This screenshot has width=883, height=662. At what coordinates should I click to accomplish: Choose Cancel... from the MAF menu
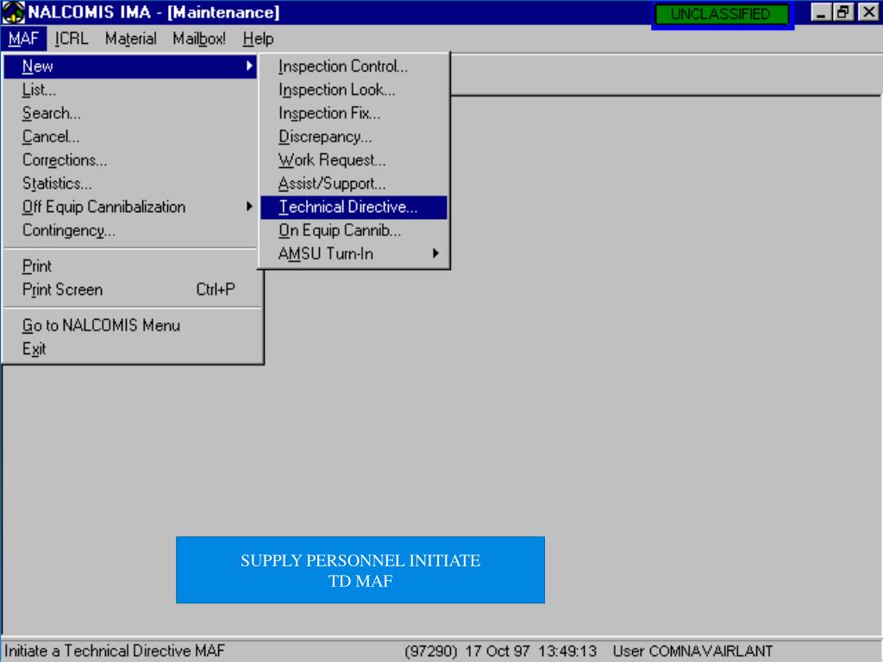(x=130, y=137)
